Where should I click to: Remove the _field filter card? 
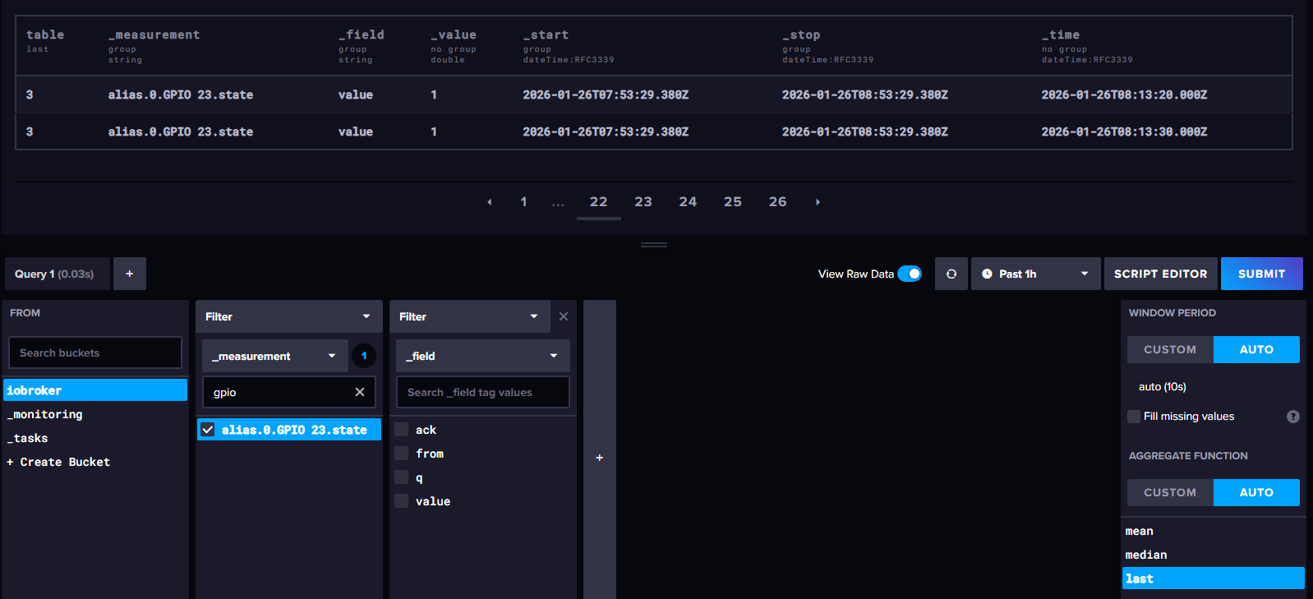(x=564, y=316)
